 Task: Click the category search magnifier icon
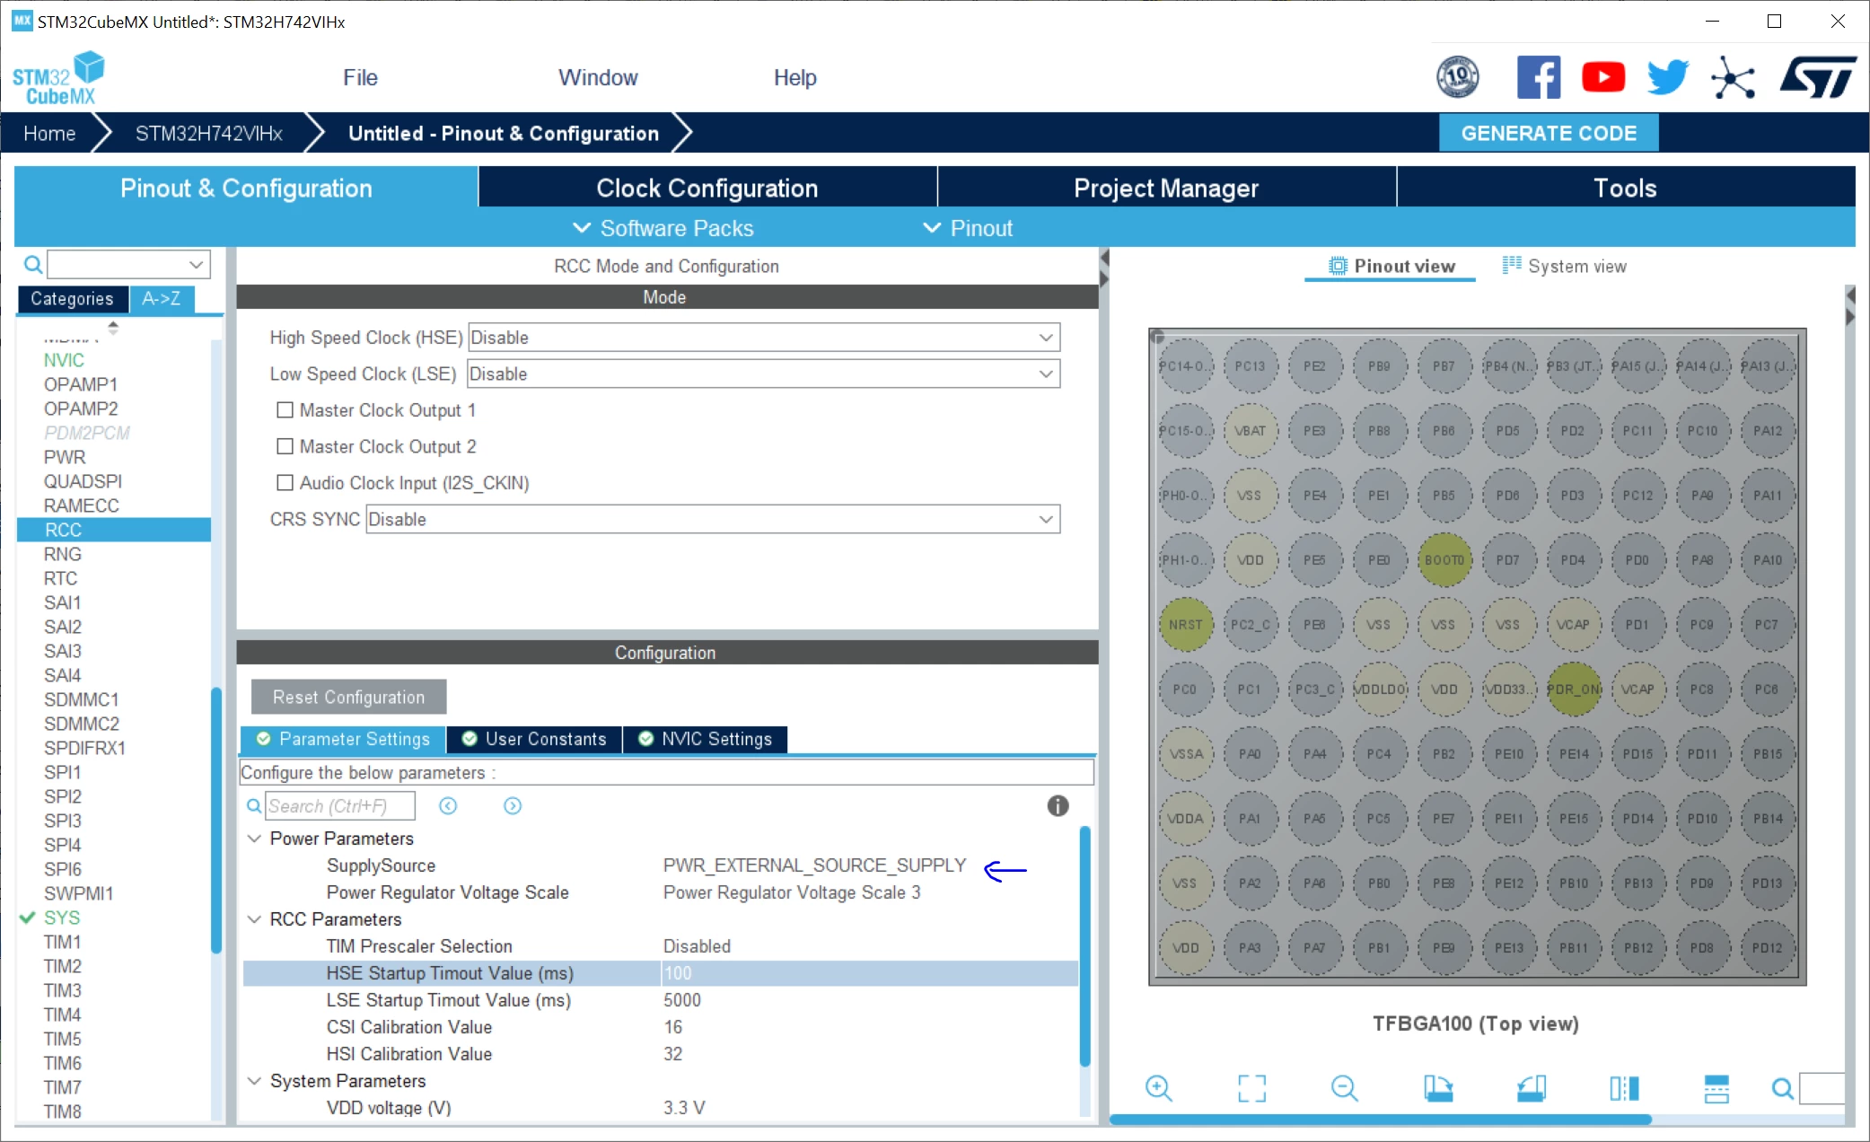[x=33, y=264]
